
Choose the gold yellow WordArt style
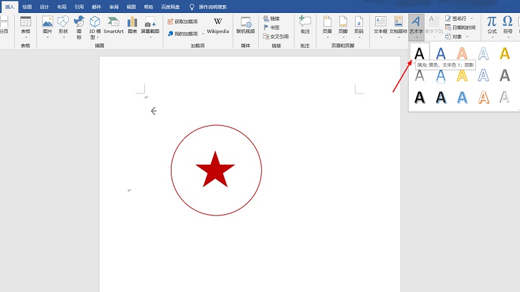pos(504,53)
